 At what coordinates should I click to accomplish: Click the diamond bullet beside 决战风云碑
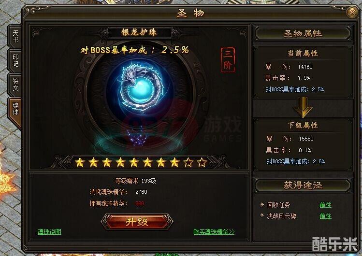(262, 215)
